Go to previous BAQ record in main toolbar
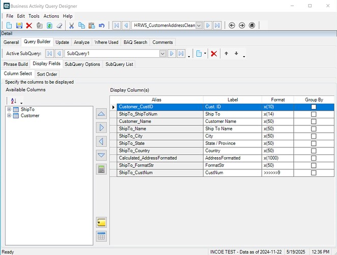The image size is (337, 255). click(126, 25)
